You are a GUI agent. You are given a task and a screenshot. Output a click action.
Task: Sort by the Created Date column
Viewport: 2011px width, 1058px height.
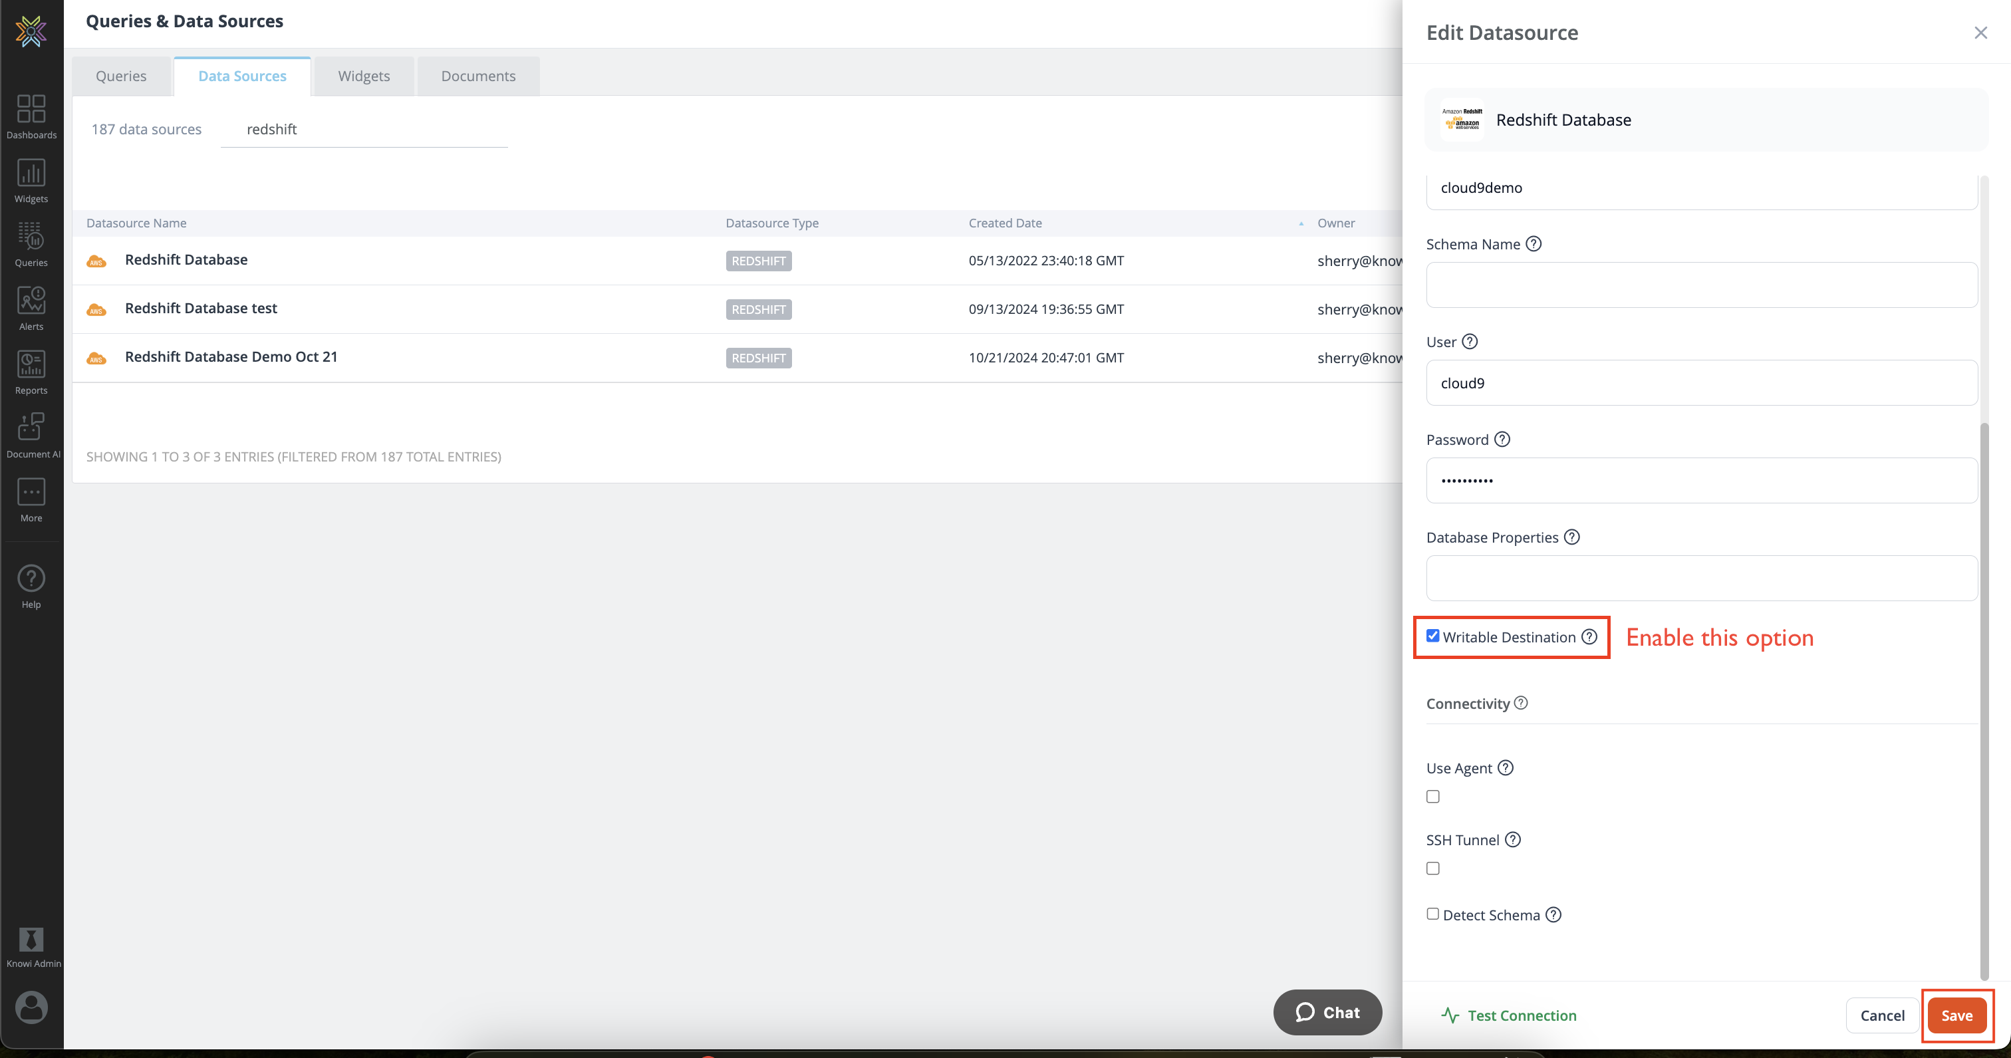(x=1005, y=223)
